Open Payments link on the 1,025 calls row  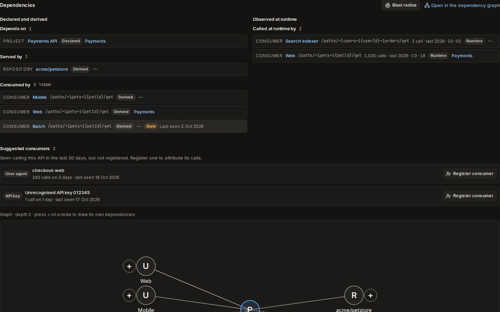[462, 56]
